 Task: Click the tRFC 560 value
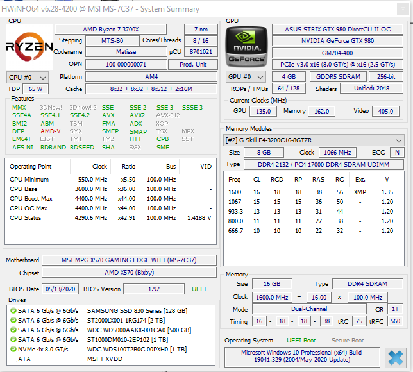pyautogui.click(x=395, y=321)
